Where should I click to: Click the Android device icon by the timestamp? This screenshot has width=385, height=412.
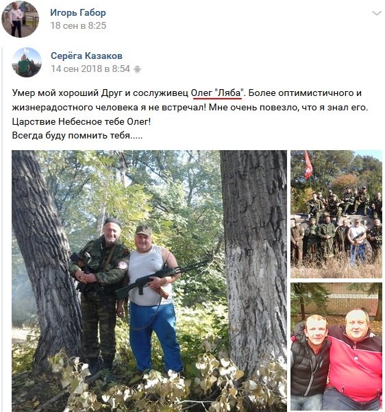coord(137,69)
